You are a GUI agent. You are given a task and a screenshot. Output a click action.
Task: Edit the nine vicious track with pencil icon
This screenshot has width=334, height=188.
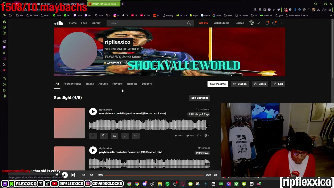pyautogui.click(x=125, y=136)
